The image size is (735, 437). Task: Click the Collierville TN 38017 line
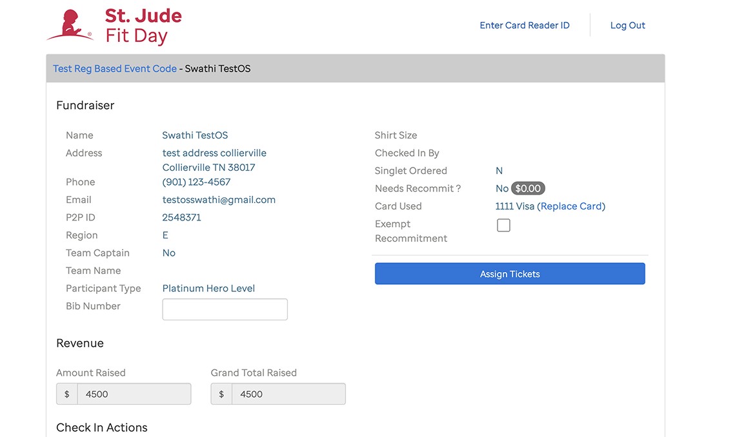pyautogui.click(x=208, y=168)
